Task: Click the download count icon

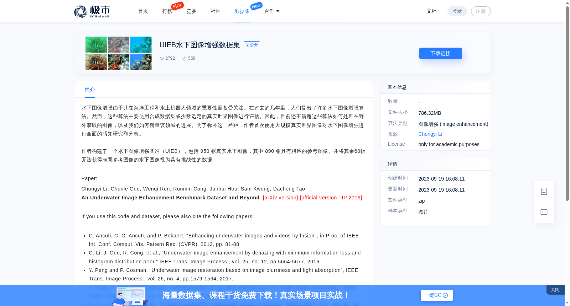Action: tap(184, 58)
